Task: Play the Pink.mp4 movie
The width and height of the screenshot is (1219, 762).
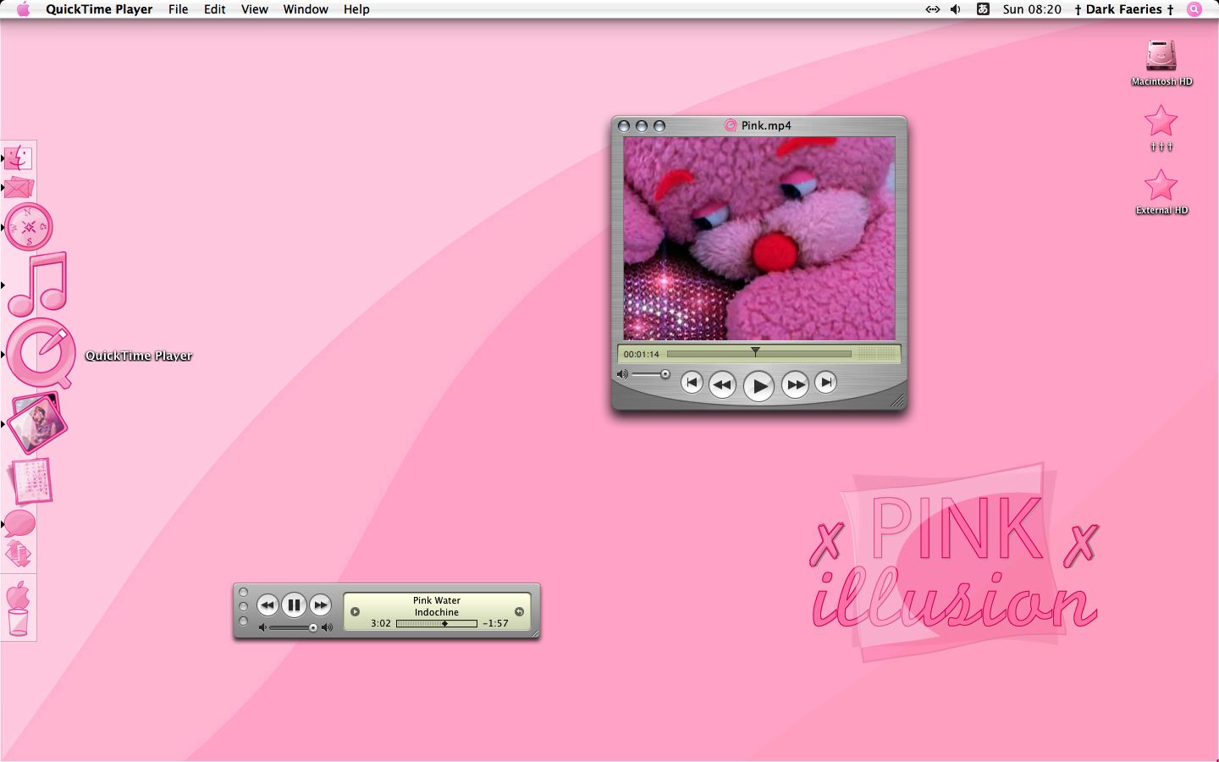Action: tap(758, 386)
